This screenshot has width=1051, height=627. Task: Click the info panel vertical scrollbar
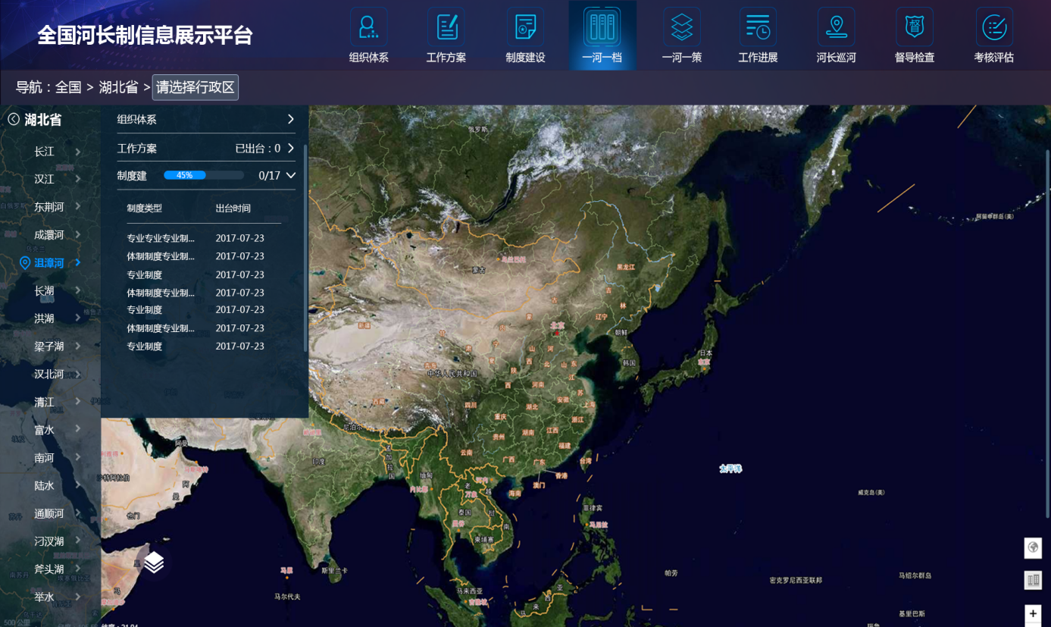point(305,248)
